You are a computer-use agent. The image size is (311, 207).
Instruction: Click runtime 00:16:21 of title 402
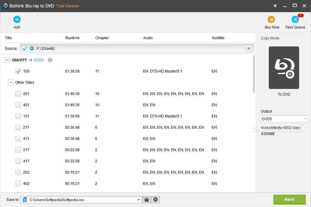click(72, 184)
